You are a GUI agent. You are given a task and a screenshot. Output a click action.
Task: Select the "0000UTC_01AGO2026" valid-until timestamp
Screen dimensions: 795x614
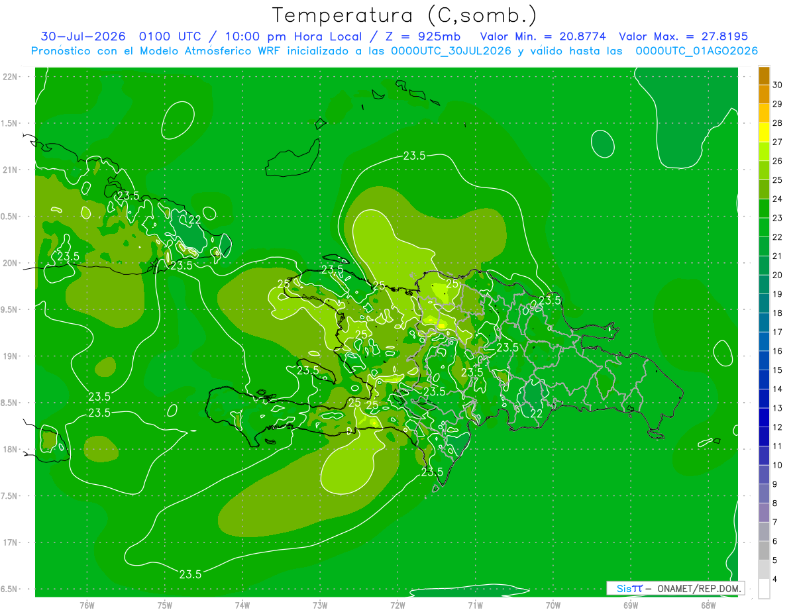(697, 51)
